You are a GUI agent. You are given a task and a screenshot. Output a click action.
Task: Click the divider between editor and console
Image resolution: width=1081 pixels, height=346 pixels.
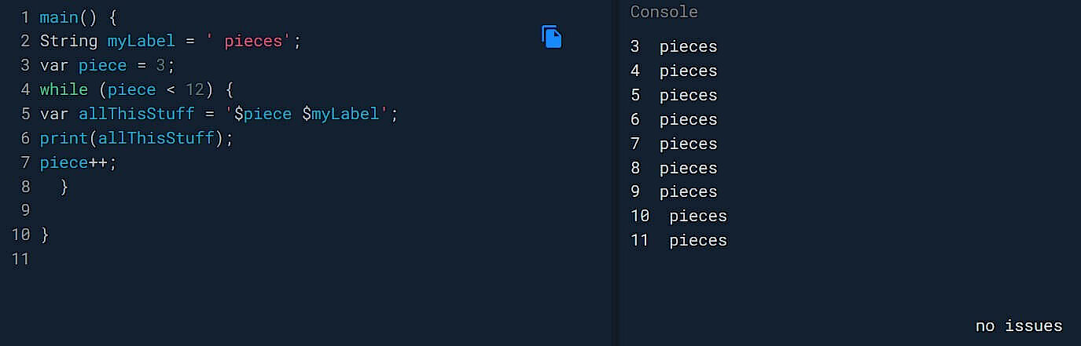(x=616, y=173)
